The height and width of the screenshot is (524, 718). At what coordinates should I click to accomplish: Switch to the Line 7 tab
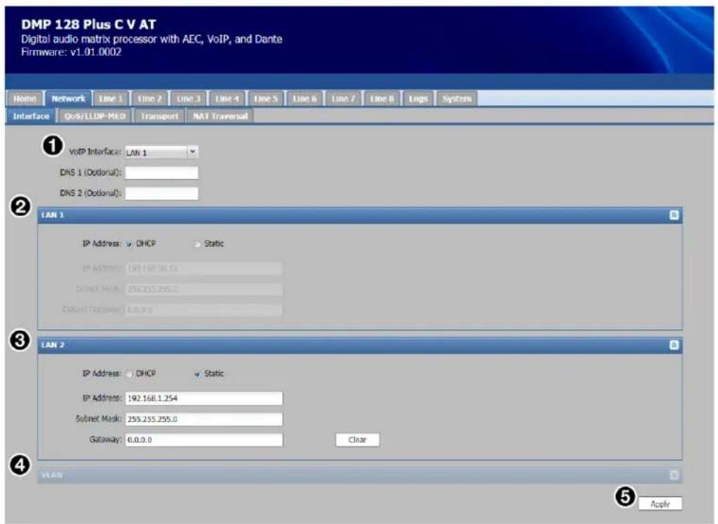click(x=343, y=99)
